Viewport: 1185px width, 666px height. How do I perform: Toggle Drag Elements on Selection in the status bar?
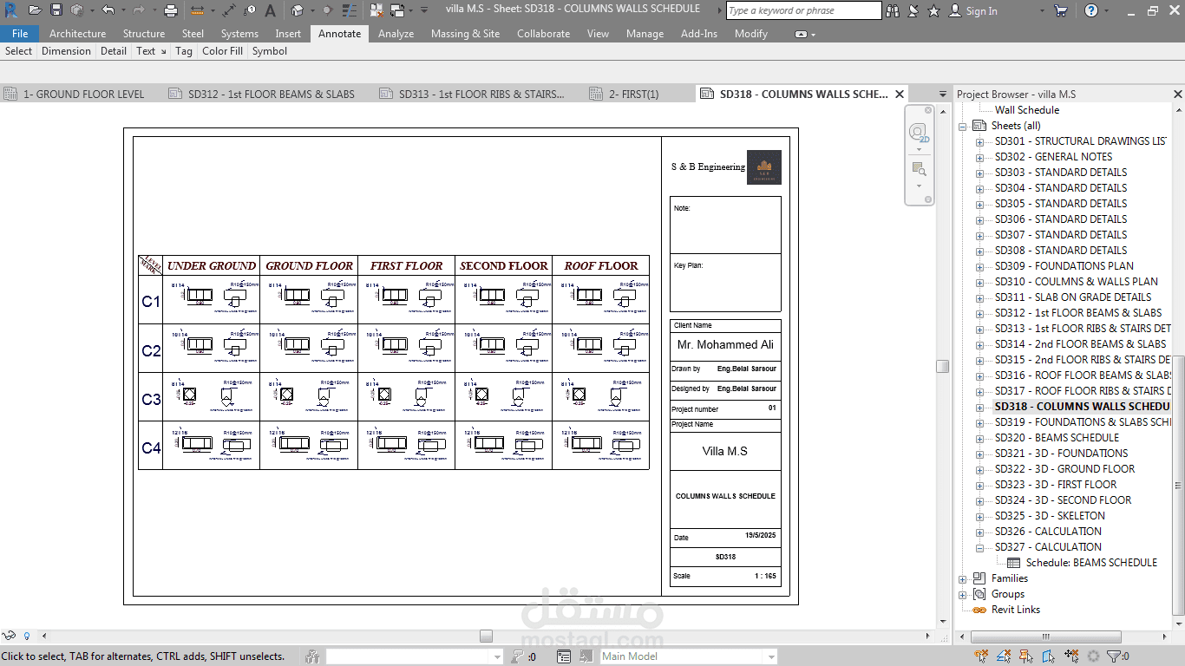click(x=1071, y=656)
